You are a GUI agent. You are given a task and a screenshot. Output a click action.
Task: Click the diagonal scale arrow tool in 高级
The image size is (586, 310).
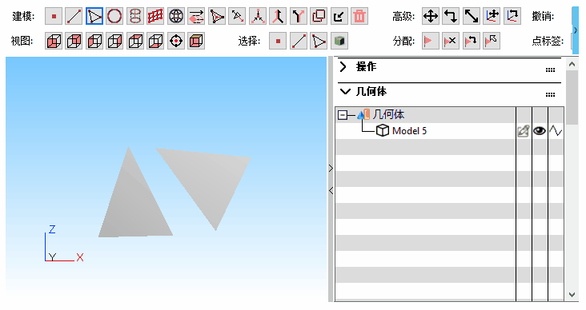(472, 17)
